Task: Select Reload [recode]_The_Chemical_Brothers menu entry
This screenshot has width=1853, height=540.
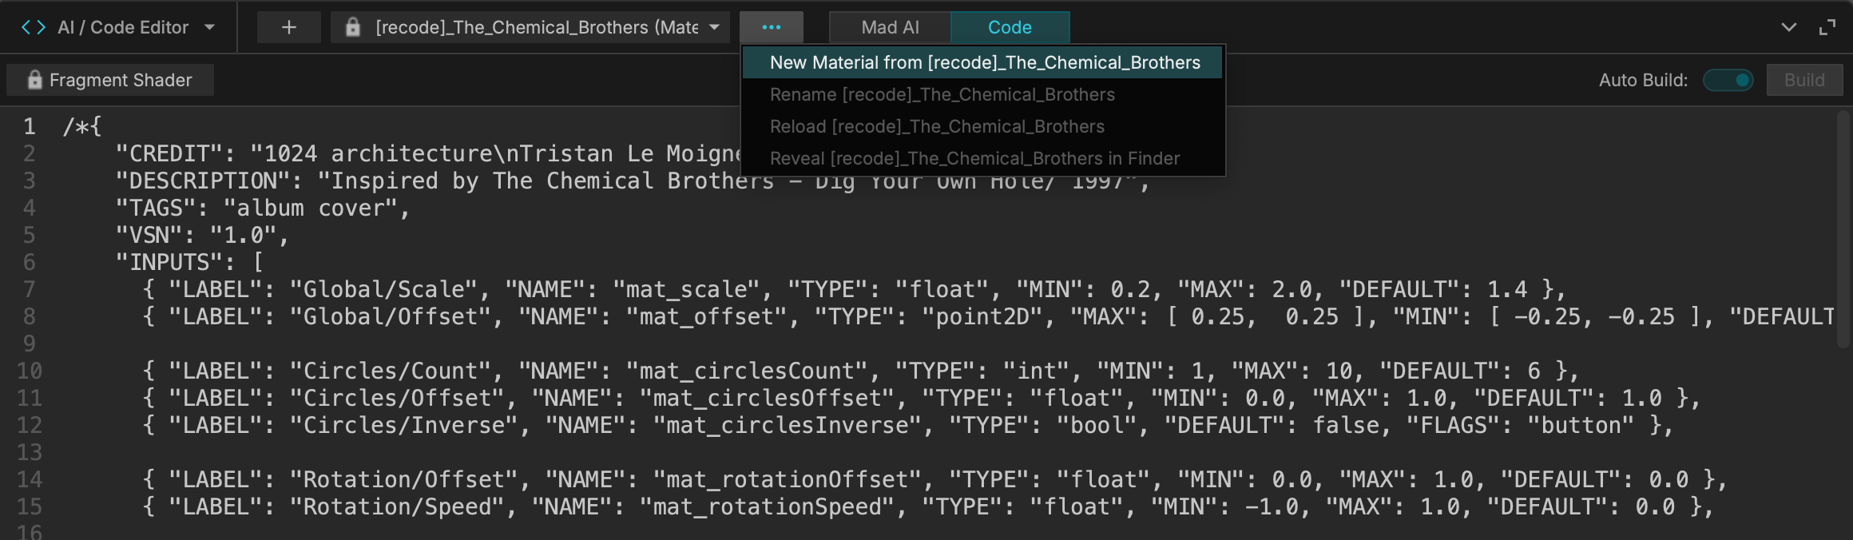Action: point(982,126)
